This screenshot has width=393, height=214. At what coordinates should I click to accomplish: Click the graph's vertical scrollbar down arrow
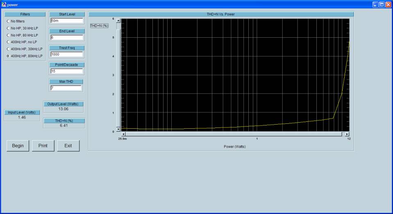pyautogui.click(x=118, y=129)
